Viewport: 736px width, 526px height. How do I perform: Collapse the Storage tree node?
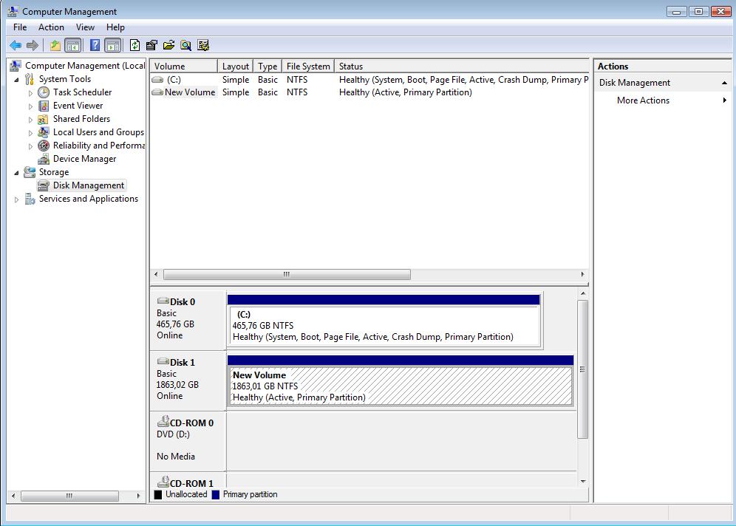(x=16, y=173)
